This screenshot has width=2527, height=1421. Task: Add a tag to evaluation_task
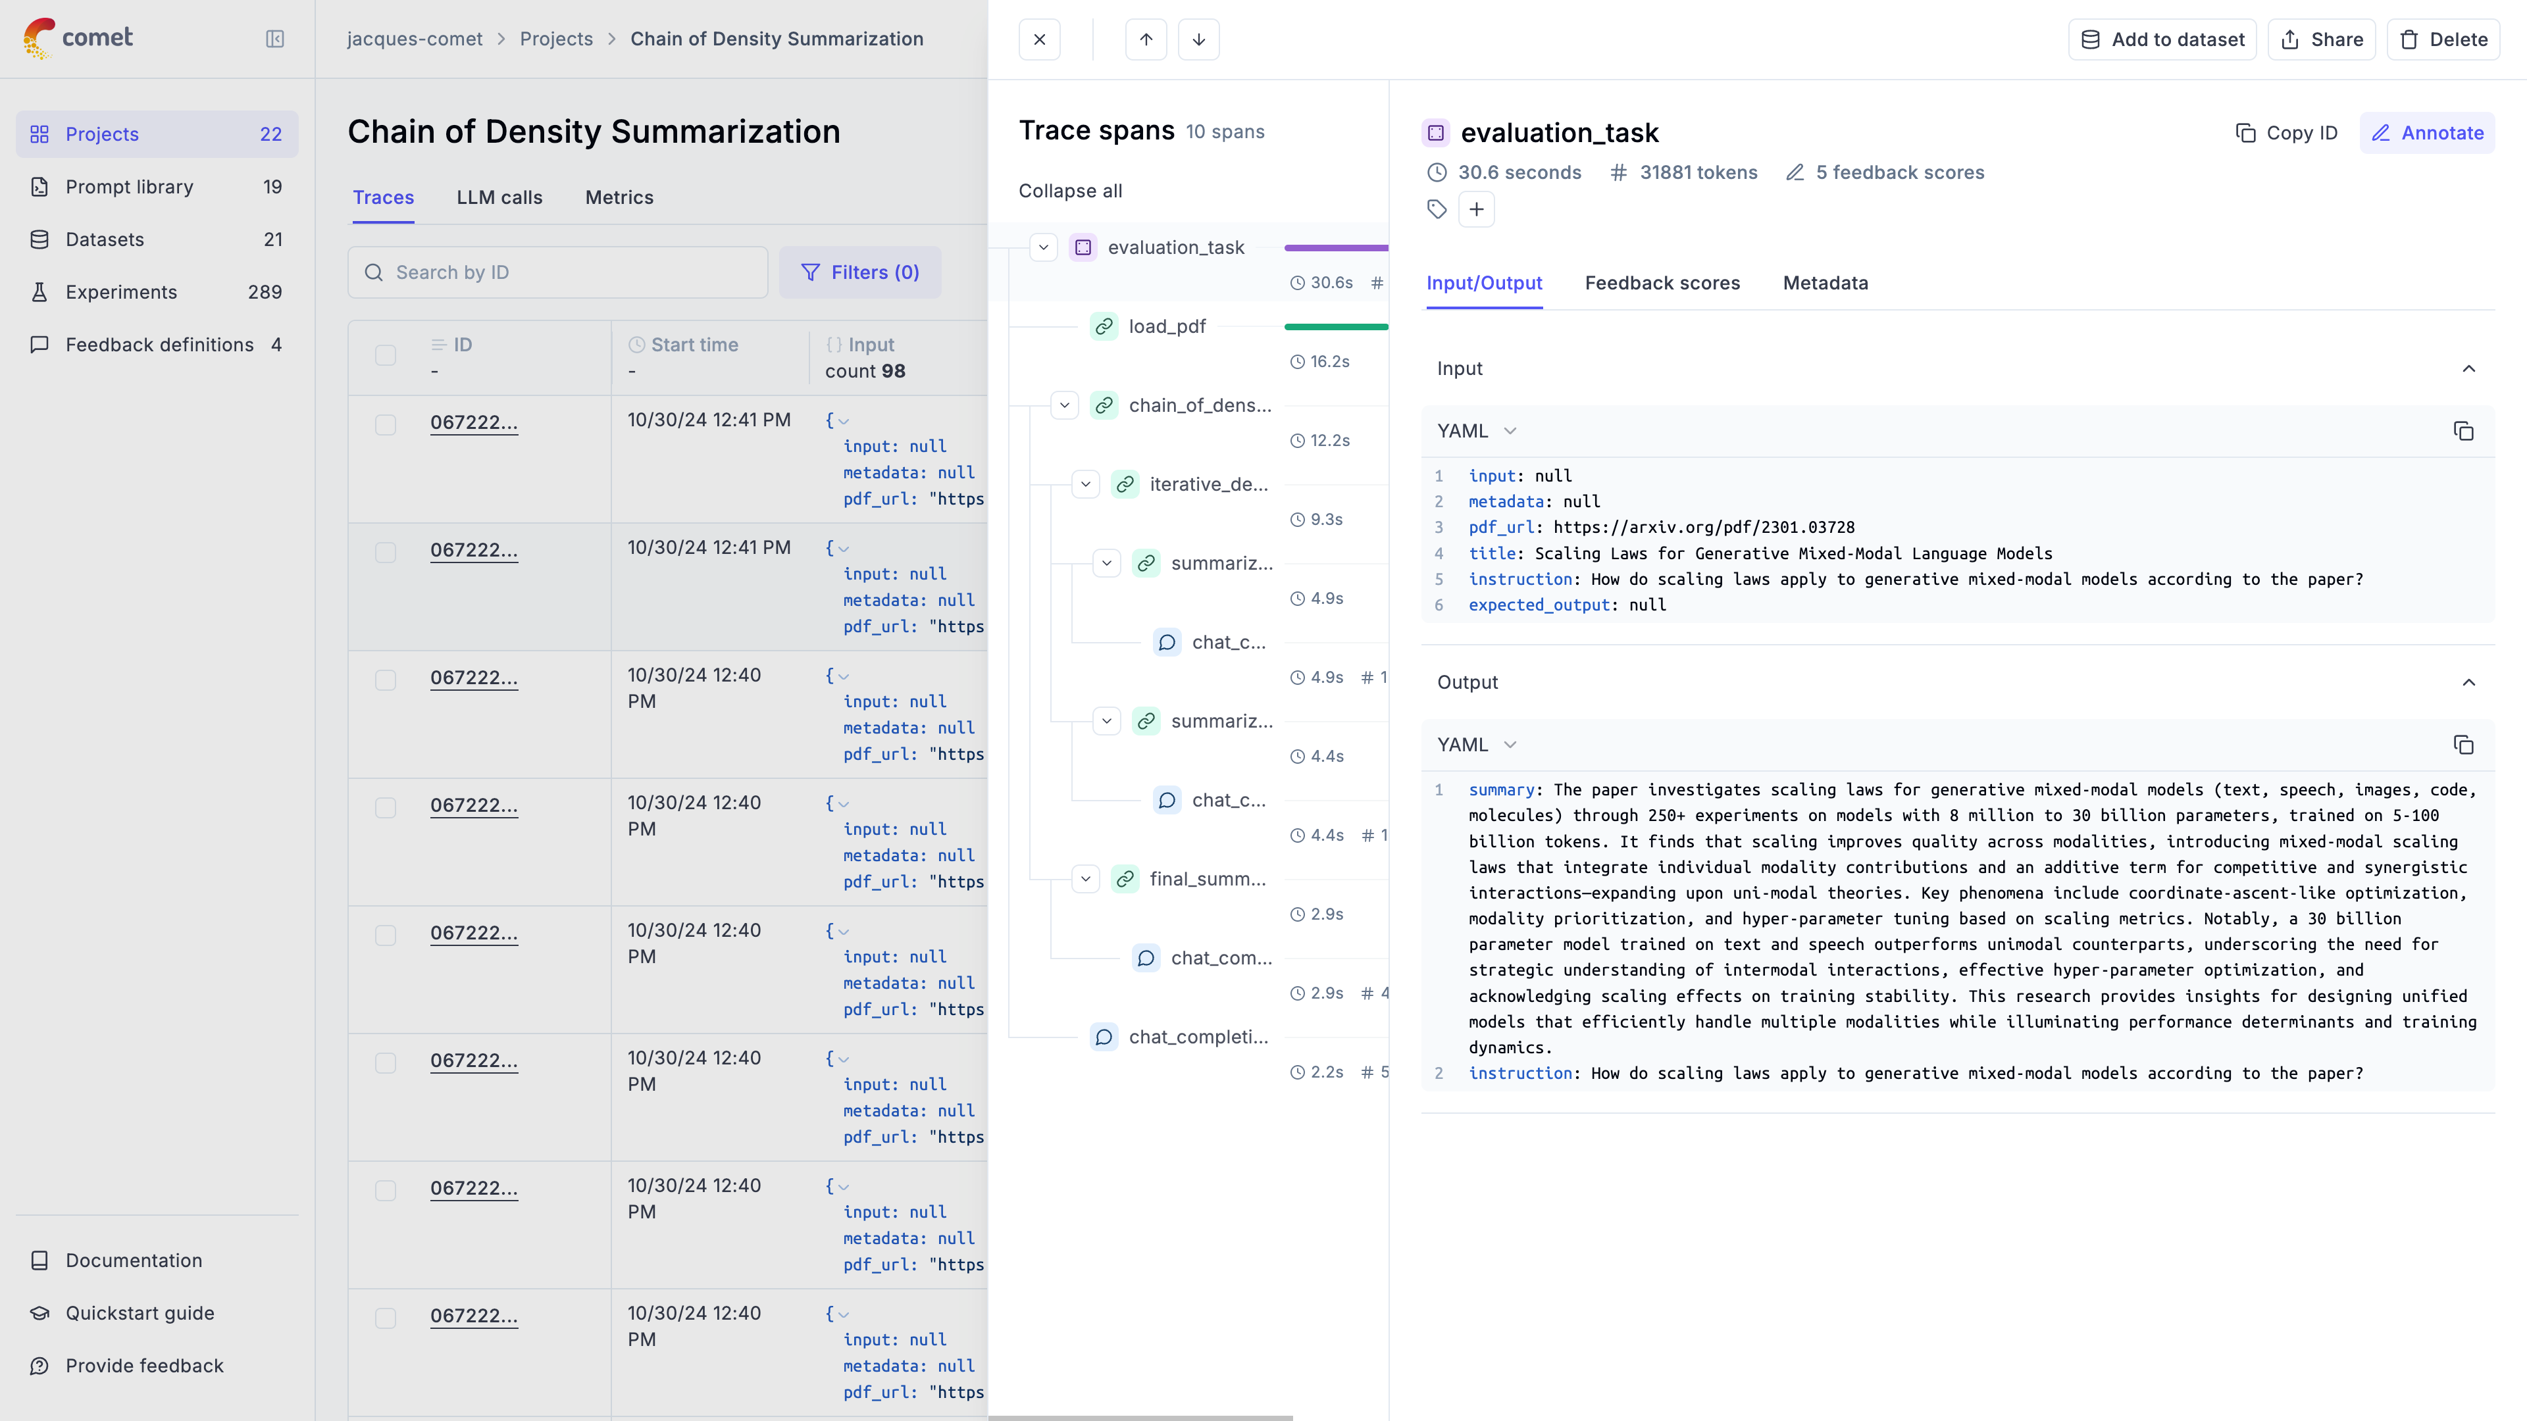1477,209
